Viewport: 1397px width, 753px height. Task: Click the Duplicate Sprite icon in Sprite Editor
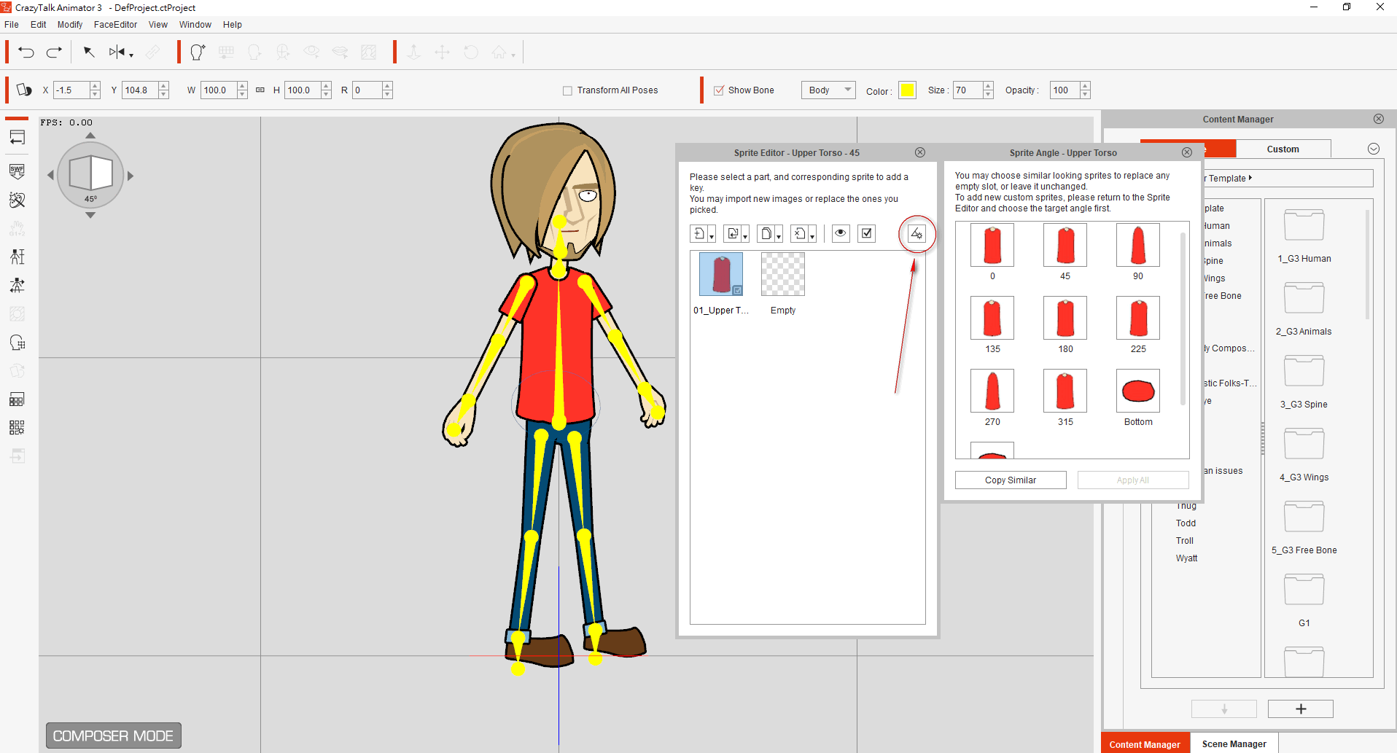766,233
